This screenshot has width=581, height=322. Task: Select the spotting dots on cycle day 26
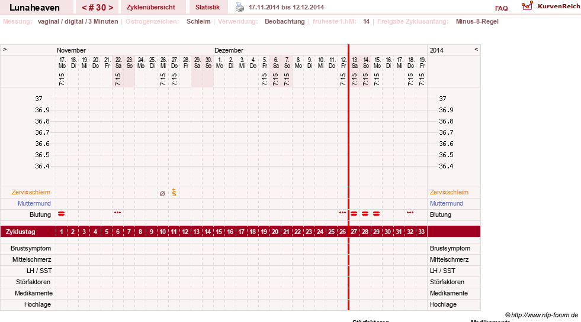(x=342, y=213)
